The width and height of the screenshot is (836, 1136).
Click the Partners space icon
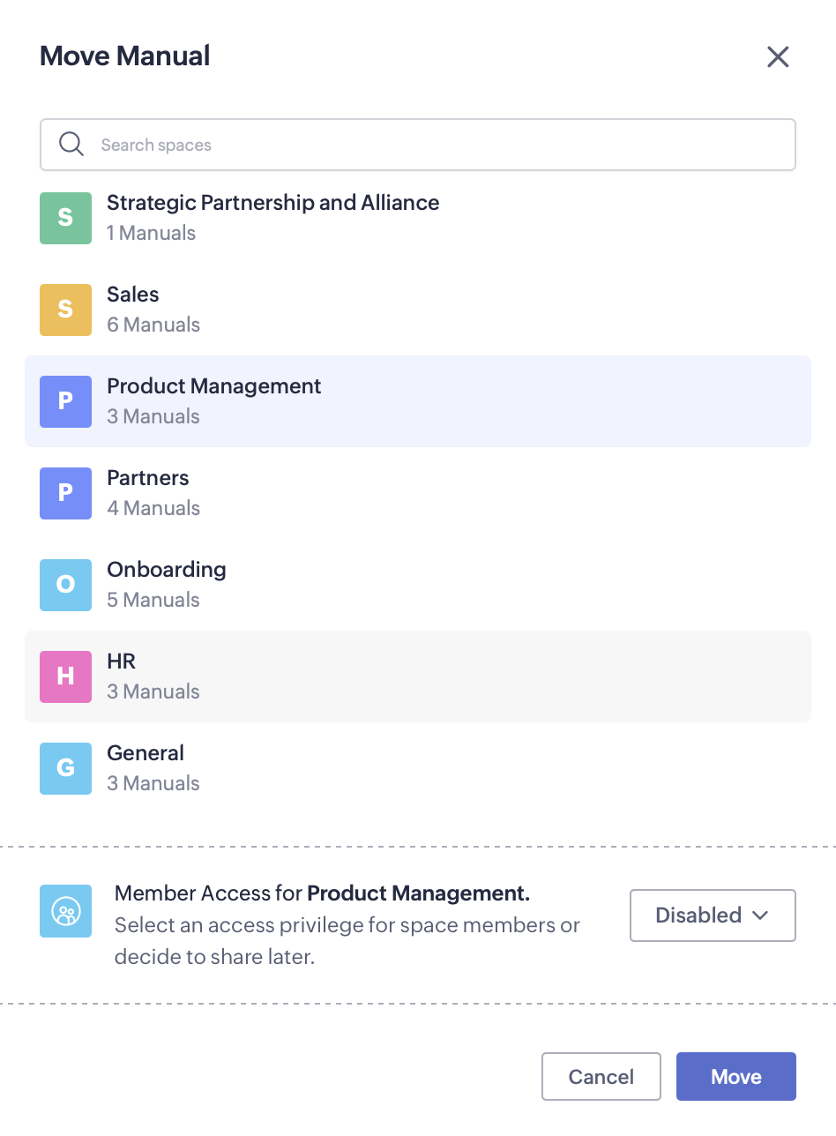tap(65, 493)
